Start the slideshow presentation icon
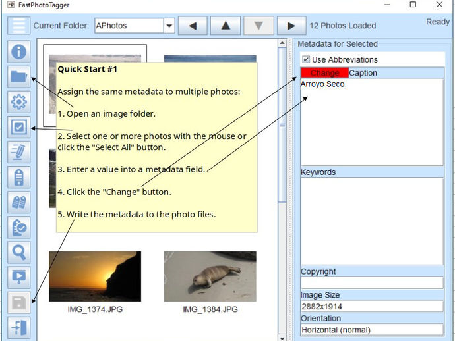 [x=19, y=277]
